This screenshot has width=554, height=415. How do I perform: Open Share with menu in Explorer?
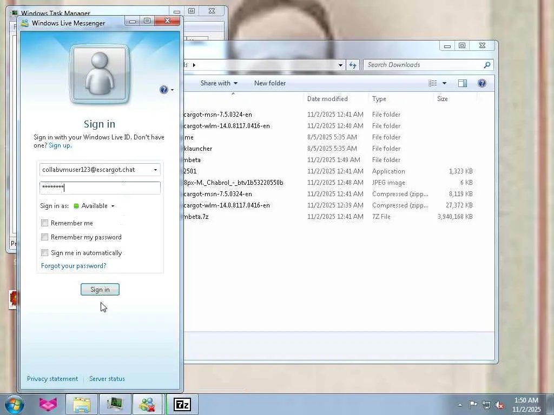click(219, 83)
